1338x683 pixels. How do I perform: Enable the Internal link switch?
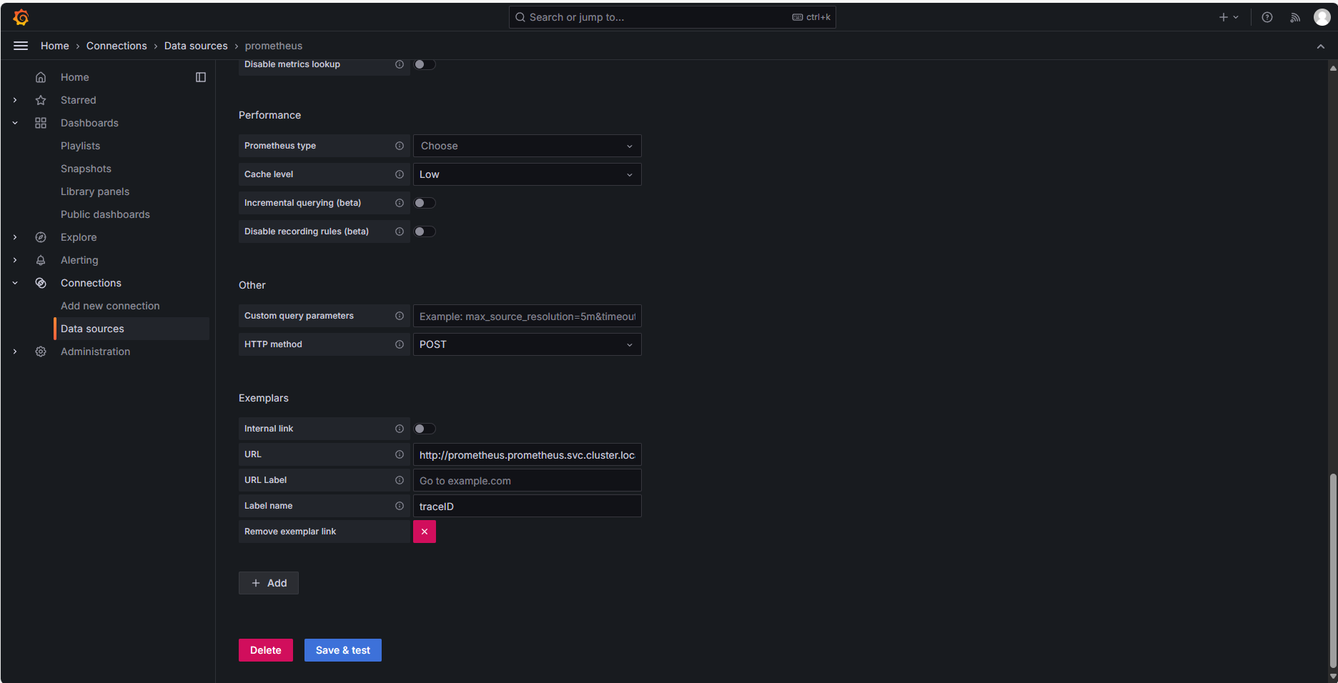pos(425,429)
